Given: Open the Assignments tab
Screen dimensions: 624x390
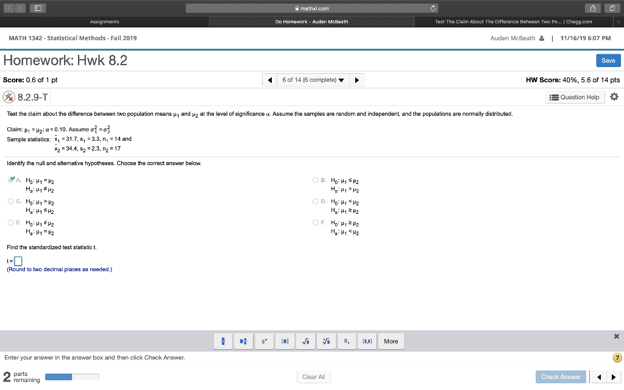Looking at the screenshot, I should point(104,20).
